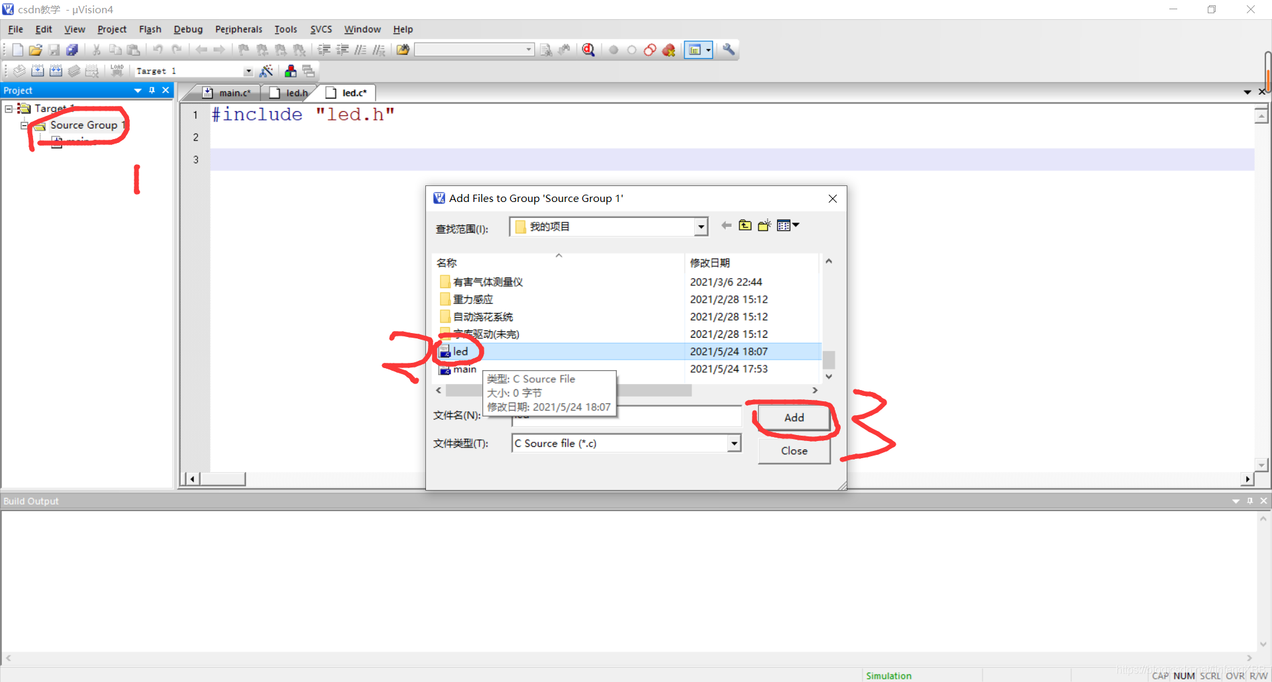Click the Redo arrow icon
The height and width of the screenshot is (682, 1272).
[177, 50]
